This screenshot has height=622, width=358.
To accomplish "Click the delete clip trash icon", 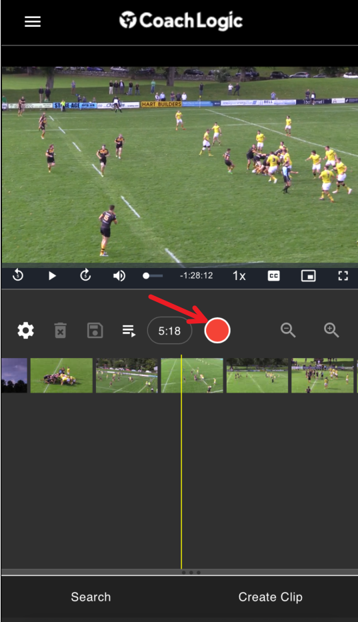I will coord(60,331).
